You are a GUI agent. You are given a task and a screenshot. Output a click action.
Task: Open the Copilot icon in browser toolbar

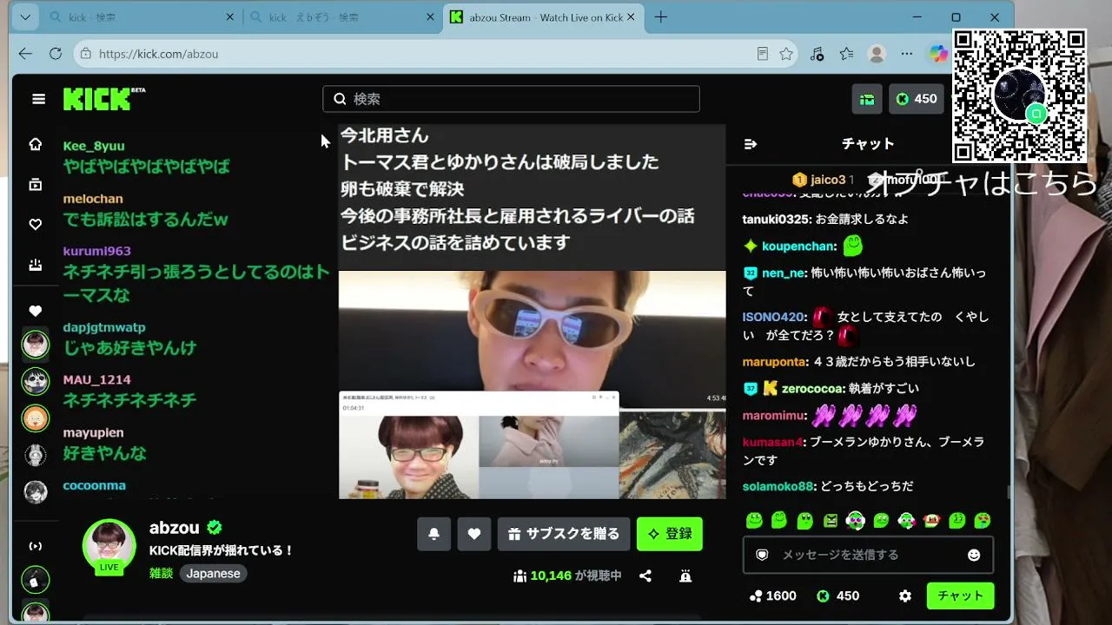938,54
